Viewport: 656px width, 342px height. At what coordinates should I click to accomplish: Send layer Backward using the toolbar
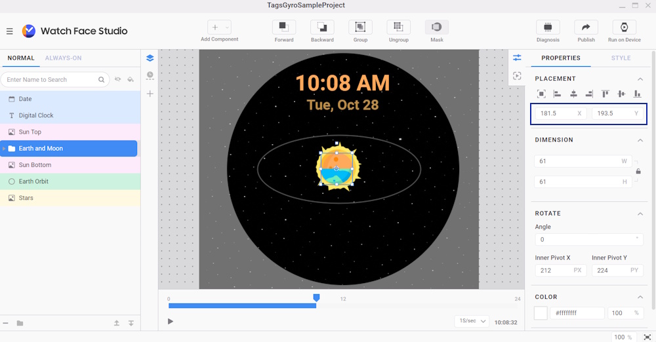coord(322,28)
